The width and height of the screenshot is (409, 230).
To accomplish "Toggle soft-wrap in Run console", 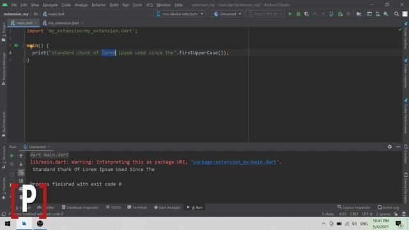I will tap(21, 172).
